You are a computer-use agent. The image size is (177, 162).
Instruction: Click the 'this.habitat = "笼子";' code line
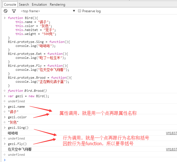tap(36, 30)
